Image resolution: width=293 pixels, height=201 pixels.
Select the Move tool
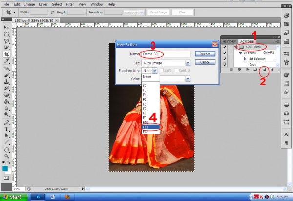pyautogui.click(x=7, y=28)
